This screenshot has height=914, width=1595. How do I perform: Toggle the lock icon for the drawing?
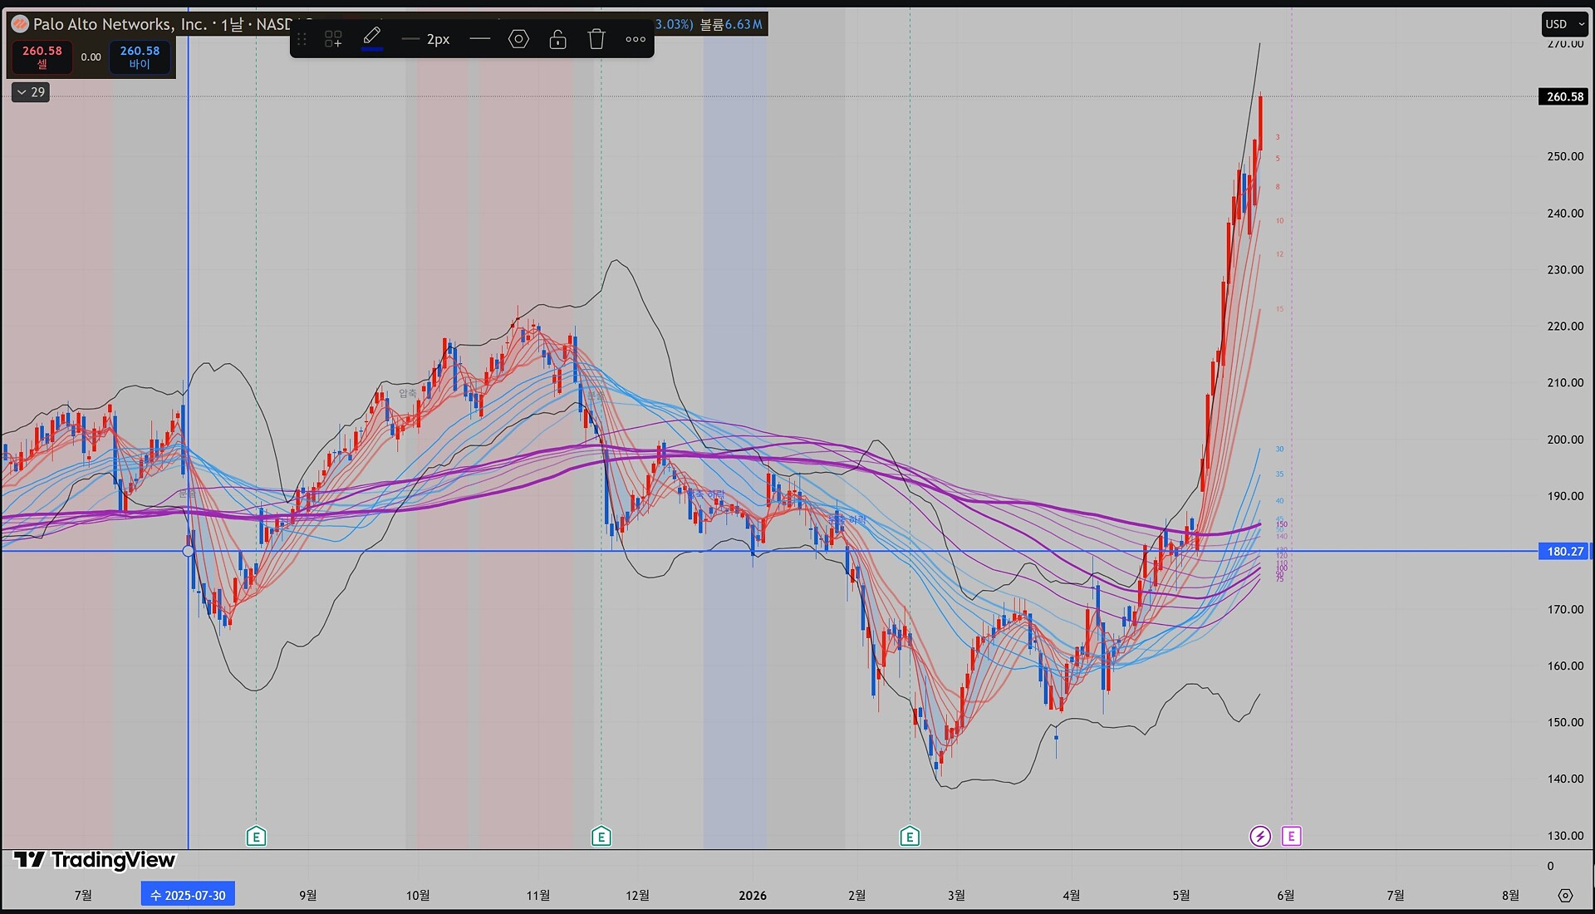[557, 39]
